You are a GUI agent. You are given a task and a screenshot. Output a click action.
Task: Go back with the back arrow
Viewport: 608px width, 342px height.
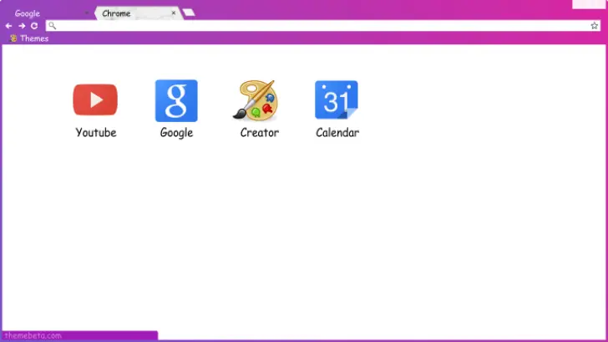[8, 26]
